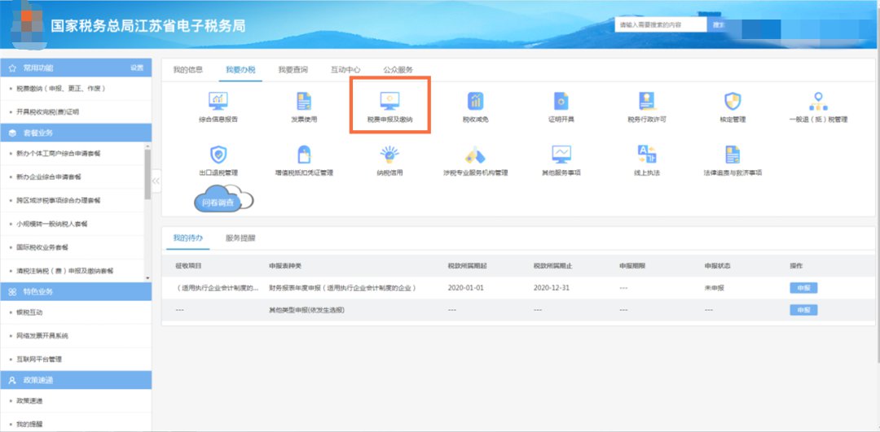Viewport: 880px width, 432px height.
Task: Select the 税收减免 icon
Action: coord(475,103)
